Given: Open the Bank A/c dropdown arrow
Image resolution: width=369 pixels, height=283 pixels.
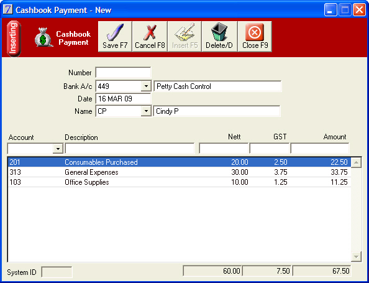Looking at the screenshot, I should point(146,86).
